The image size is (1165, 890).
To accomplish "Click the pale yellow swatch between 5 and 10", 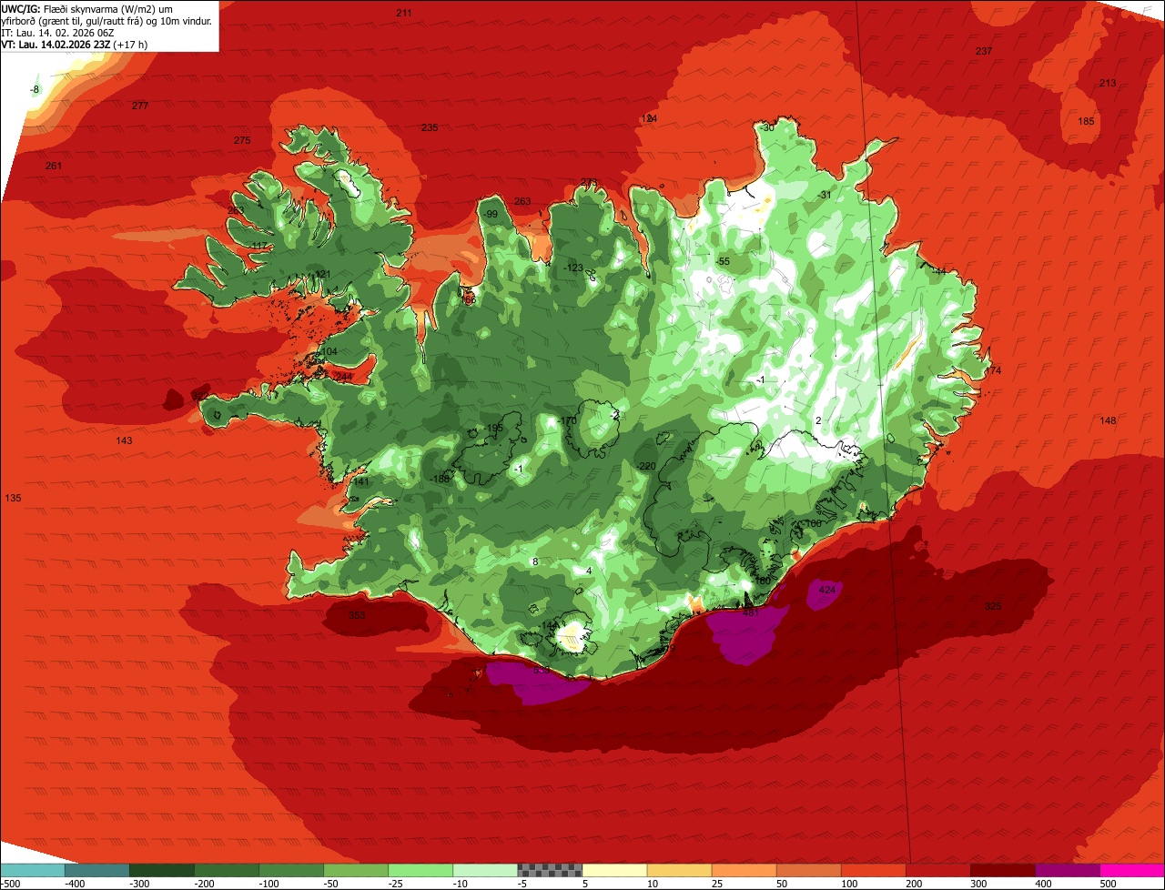I will [613, 870].
